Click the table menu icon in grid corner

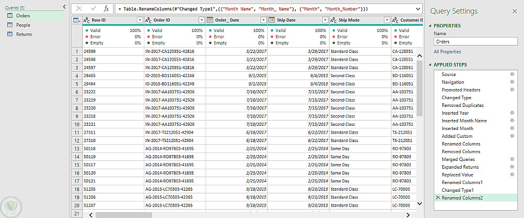(77, 20)
